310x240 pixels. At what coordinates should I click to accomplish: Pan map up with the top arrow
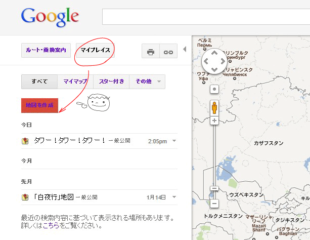[214, 53]
